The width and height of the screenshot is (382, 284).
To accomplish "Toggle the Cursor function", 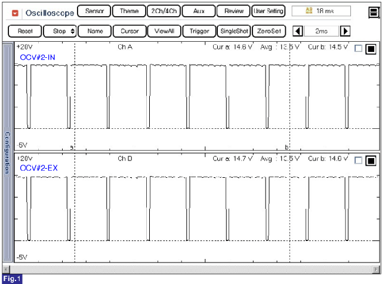I will 130,31.
